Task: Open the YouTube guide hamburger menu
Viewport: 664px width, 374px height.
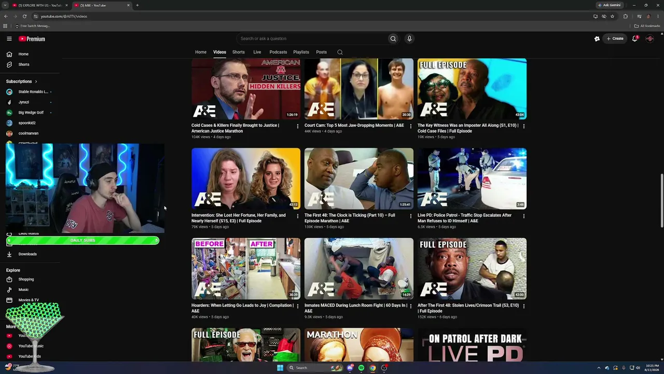Action: pos(9,38)
